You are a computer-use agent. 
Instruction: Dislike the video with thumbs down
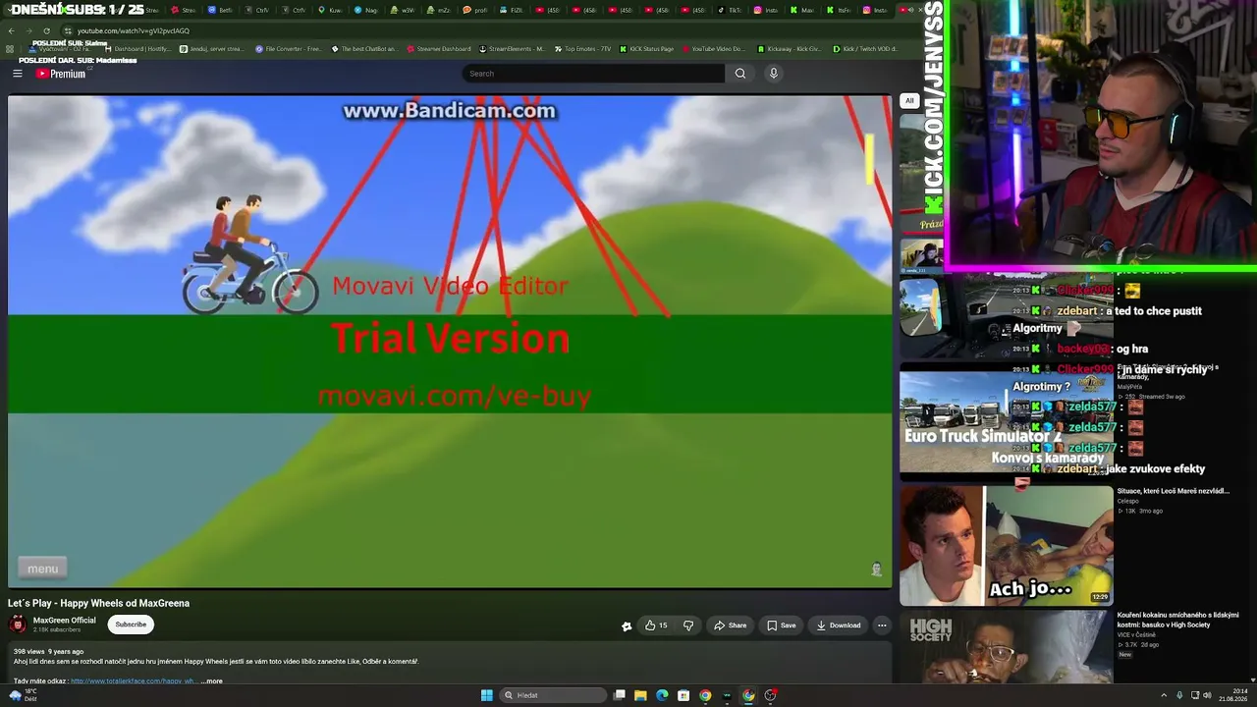[688, 625]
